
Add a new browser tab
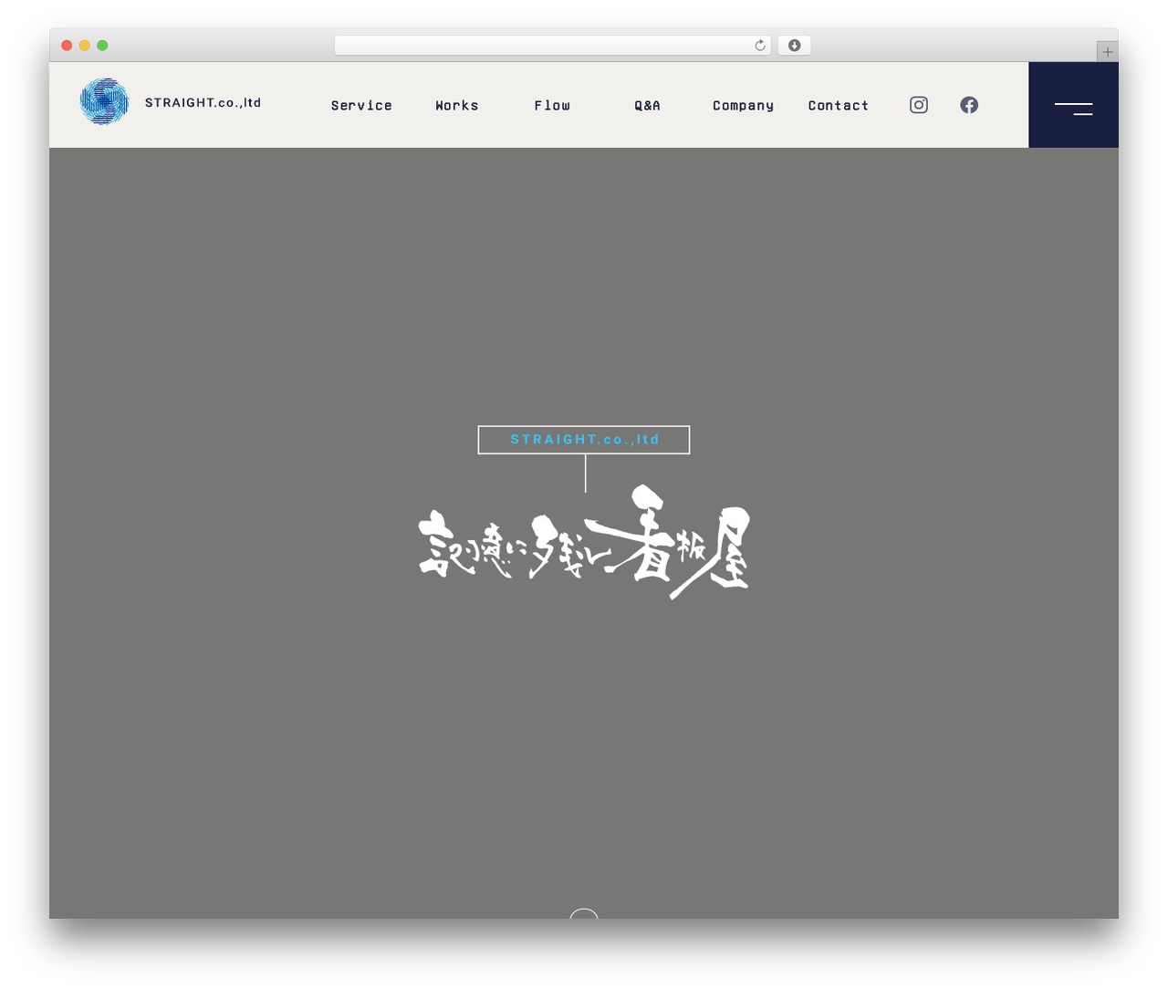click(x=1108, y=52)
